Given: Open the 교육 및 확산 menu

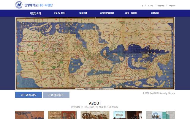Looking at the screenshot, I should pos(59,13).
